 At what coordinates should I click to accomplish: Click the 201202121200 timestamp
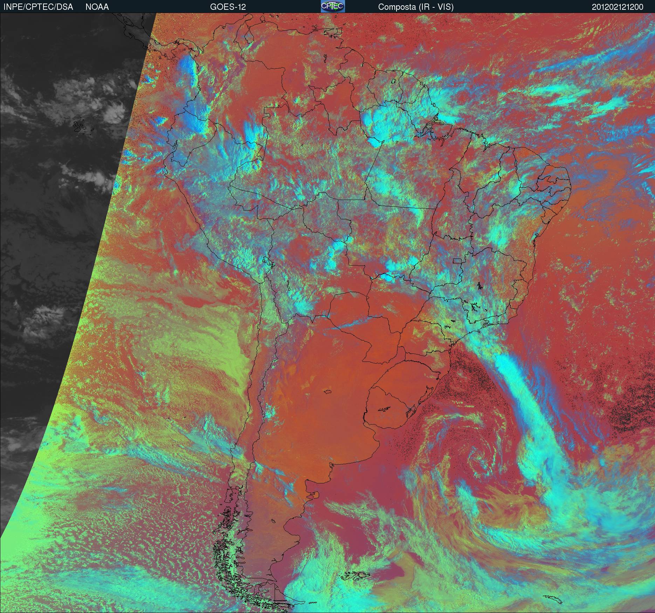pyautogui.click(x=618, y=7)
